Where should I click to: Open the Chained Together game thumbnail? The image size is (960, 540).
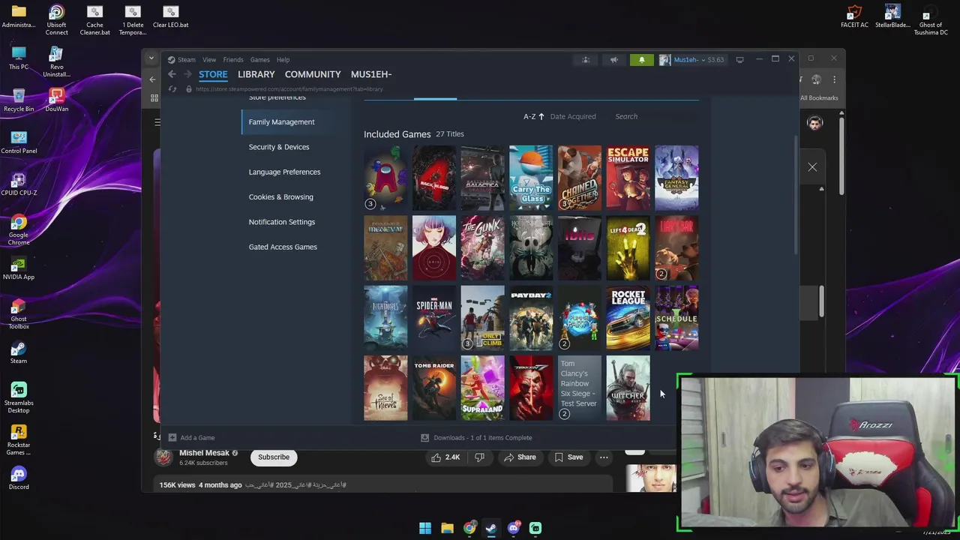580,178
